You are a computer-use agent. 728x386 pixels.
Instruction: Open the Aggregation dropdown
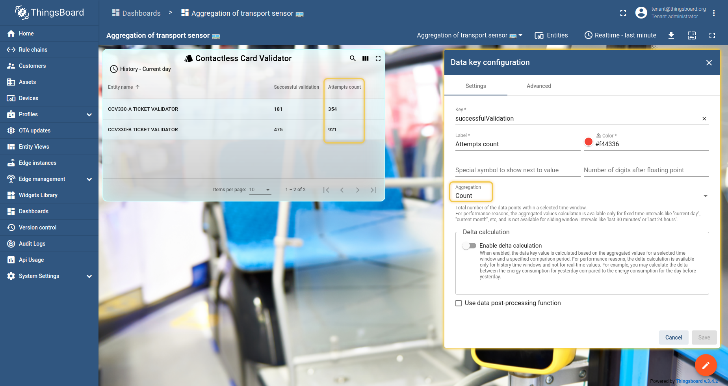coord(582,196)
